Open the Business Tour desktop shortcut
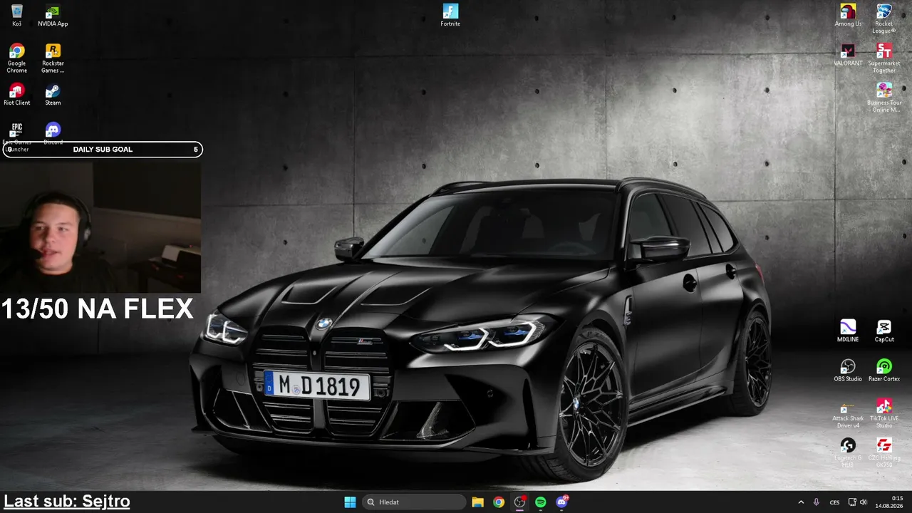This screenshot has width=912, height=513. (x=884, y=98)
